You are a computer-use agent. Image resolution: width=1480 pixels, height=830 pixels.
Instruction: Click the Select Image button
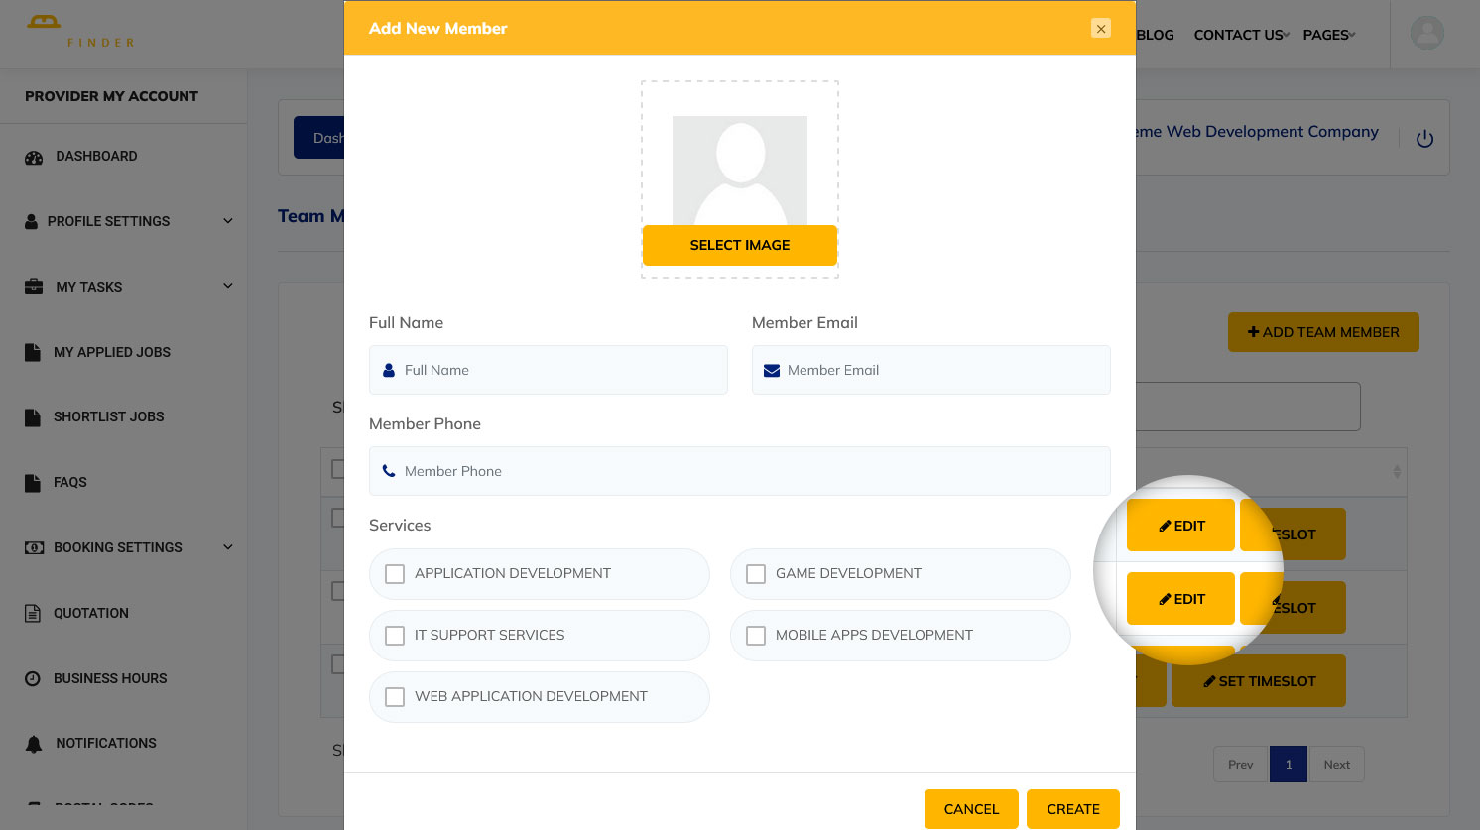pos(740,245)
